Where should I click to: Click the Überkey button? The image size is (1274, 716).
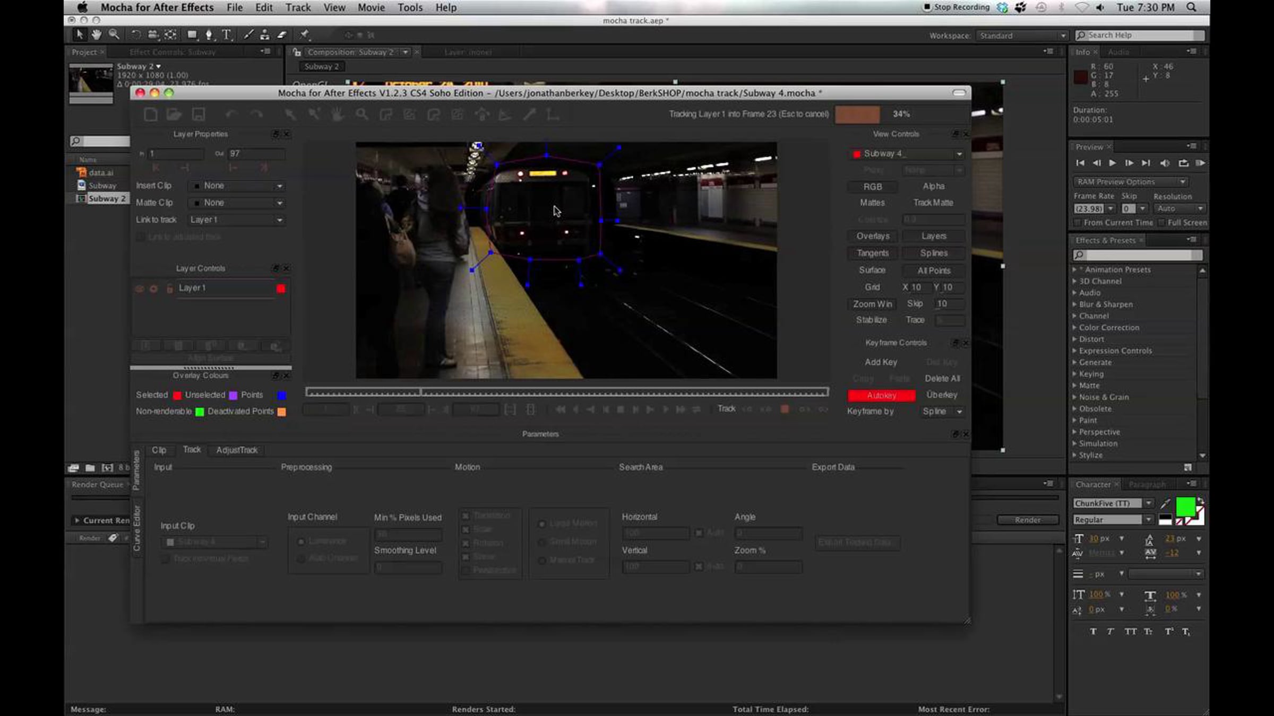pyautogui.click(x=942, y=395)
